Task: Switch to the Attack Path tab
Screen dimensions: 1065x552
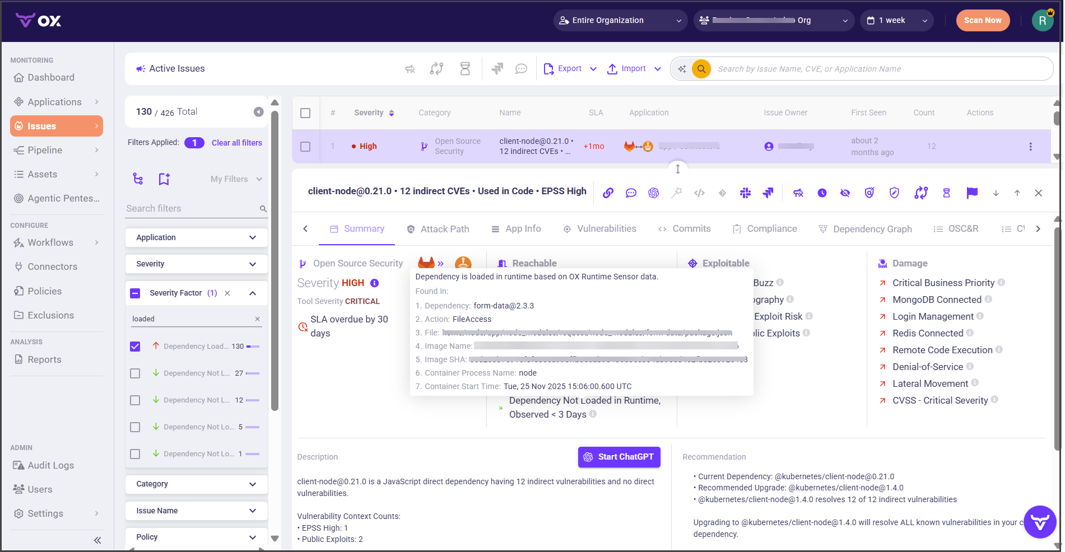Action: point(438,229)
